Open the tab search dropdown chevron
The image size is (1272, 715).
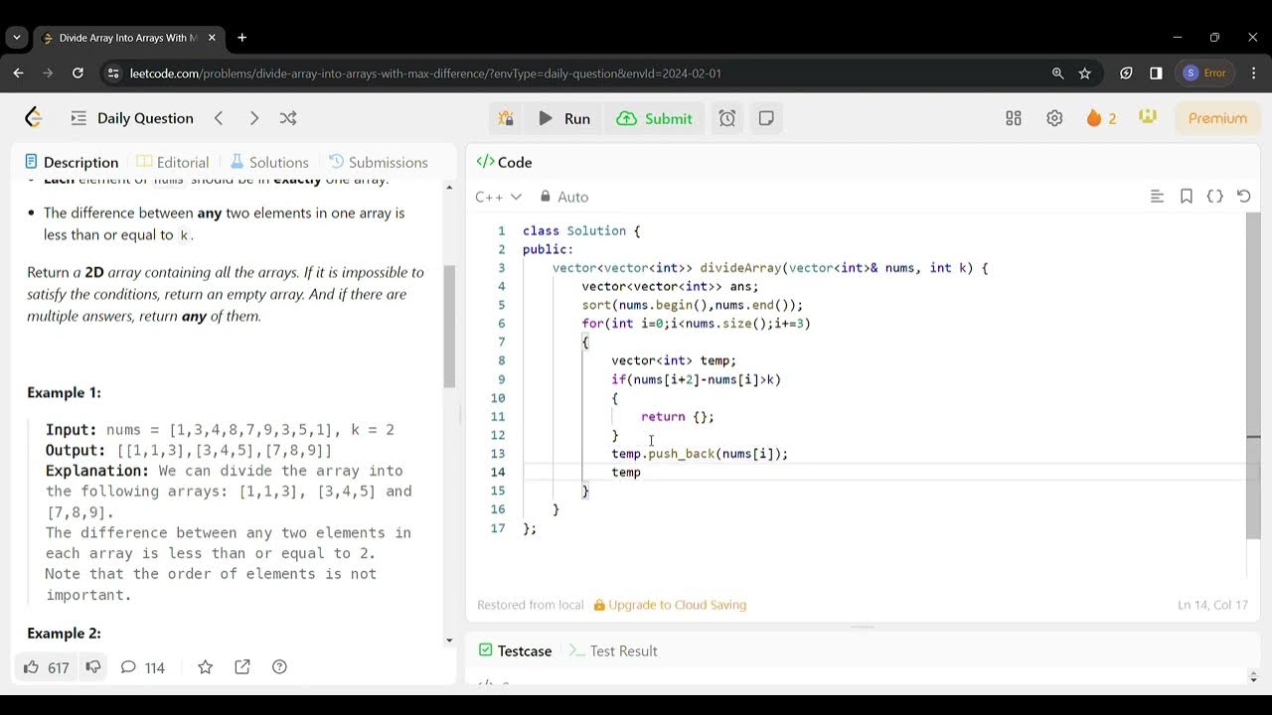click(x=16, y=38)
